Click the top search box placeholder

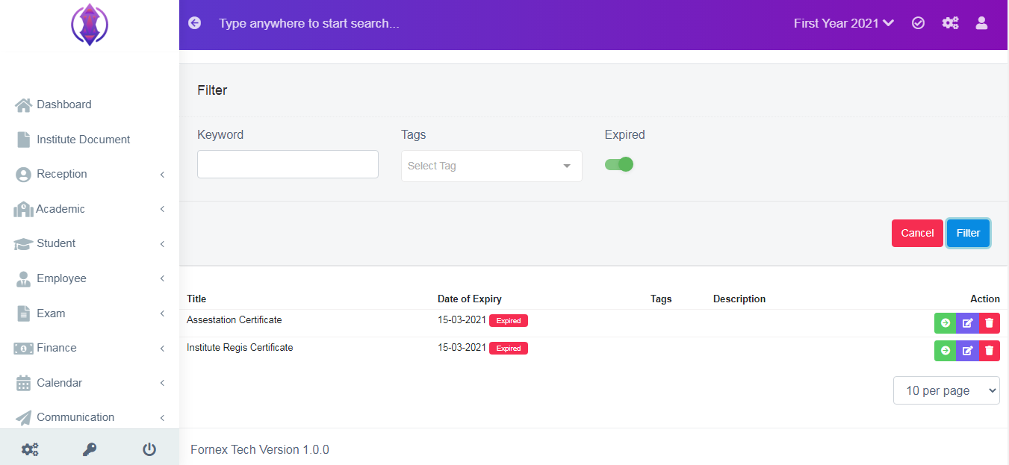(x=309, y=23)
